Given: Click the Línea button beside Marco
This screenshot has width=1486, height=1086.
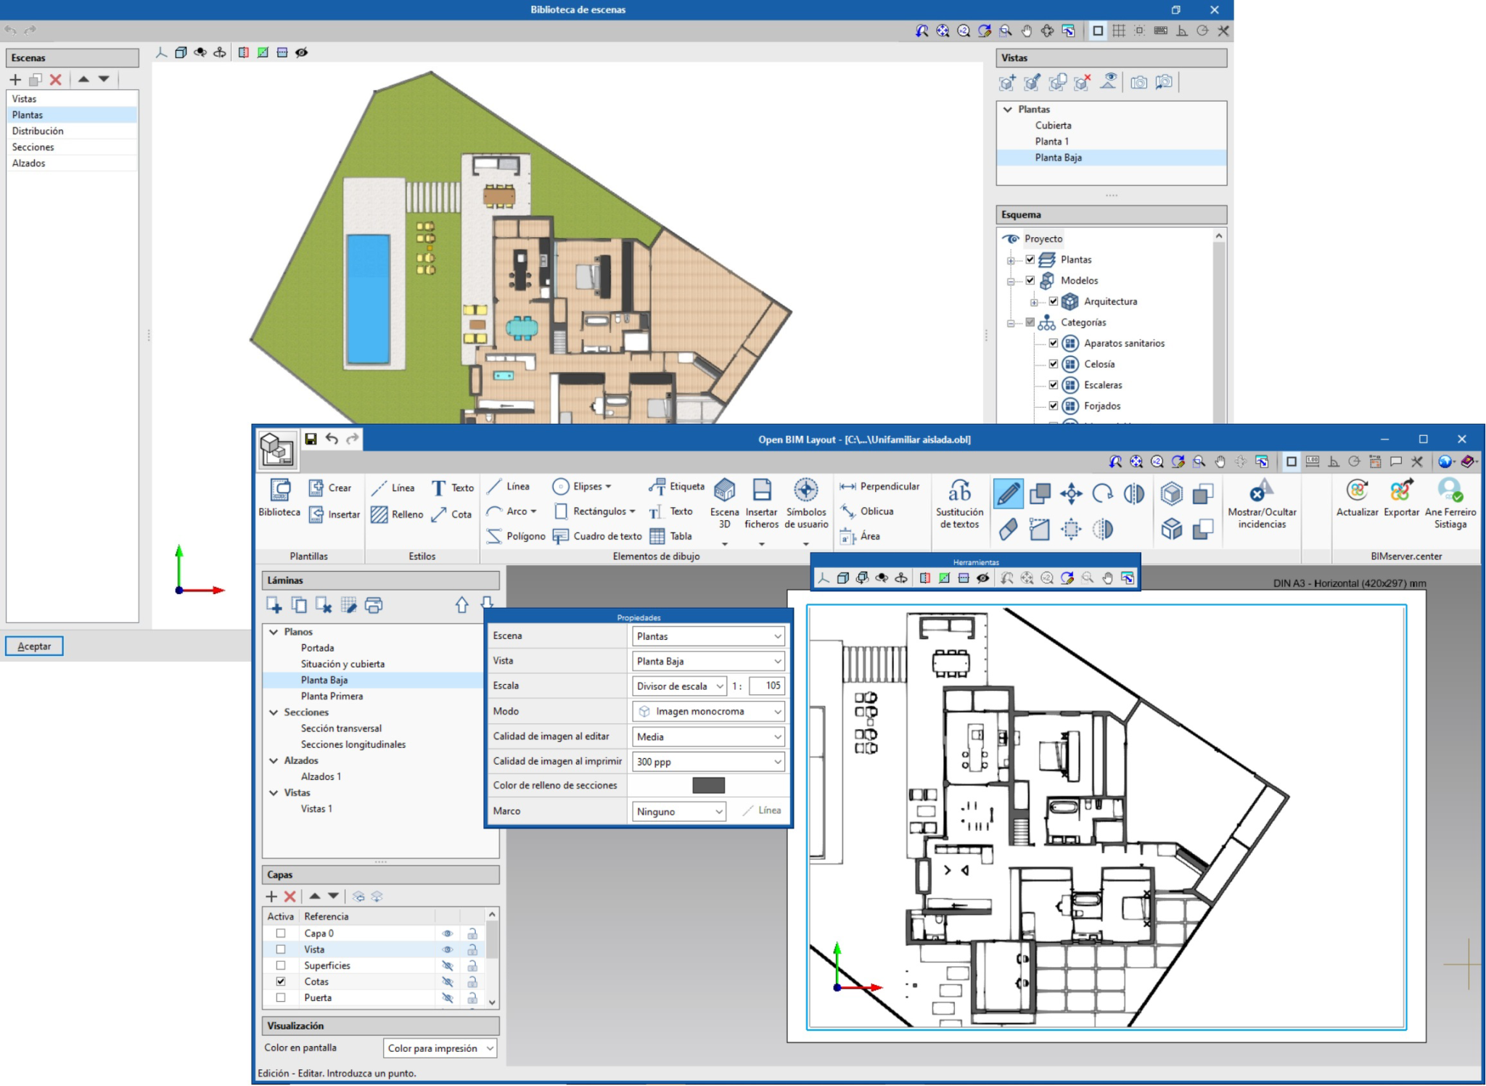Looking at the screenshot, I should [x=763, y=810].
